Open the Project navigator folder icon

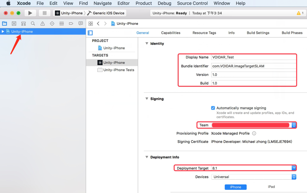5,23
